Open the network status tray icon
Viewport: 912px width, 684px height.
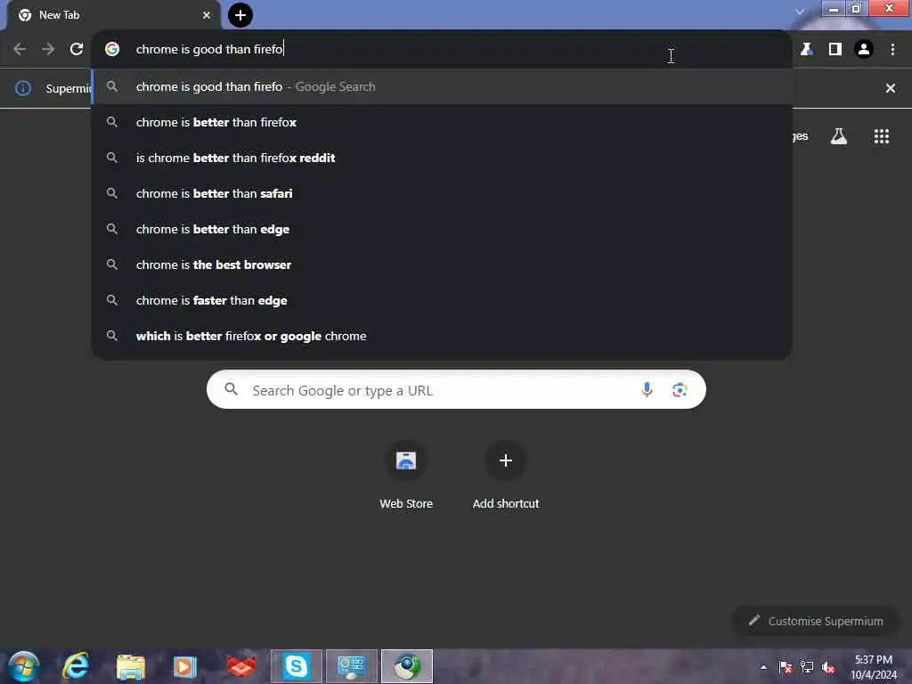(807, 667)
